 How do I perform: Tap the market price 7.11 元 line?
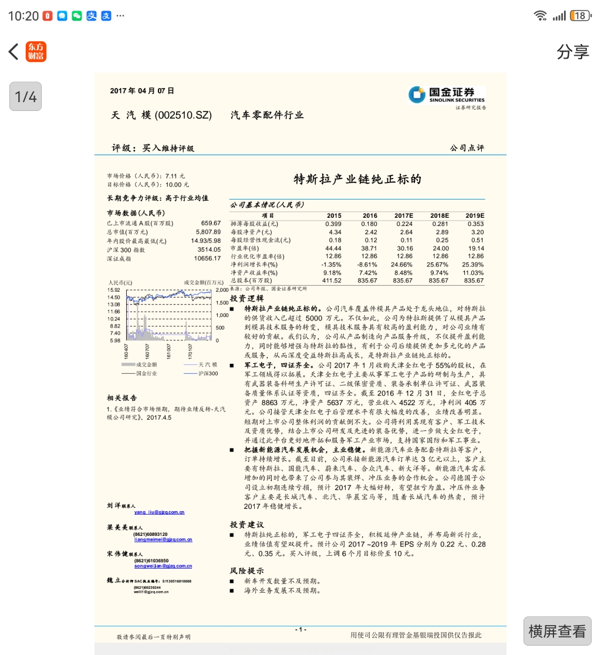pos(146,176)
